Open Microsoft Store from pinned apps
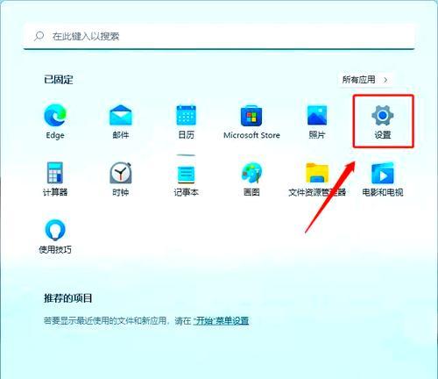The height and width of the screenshot is (379, 438). [251, 122]
